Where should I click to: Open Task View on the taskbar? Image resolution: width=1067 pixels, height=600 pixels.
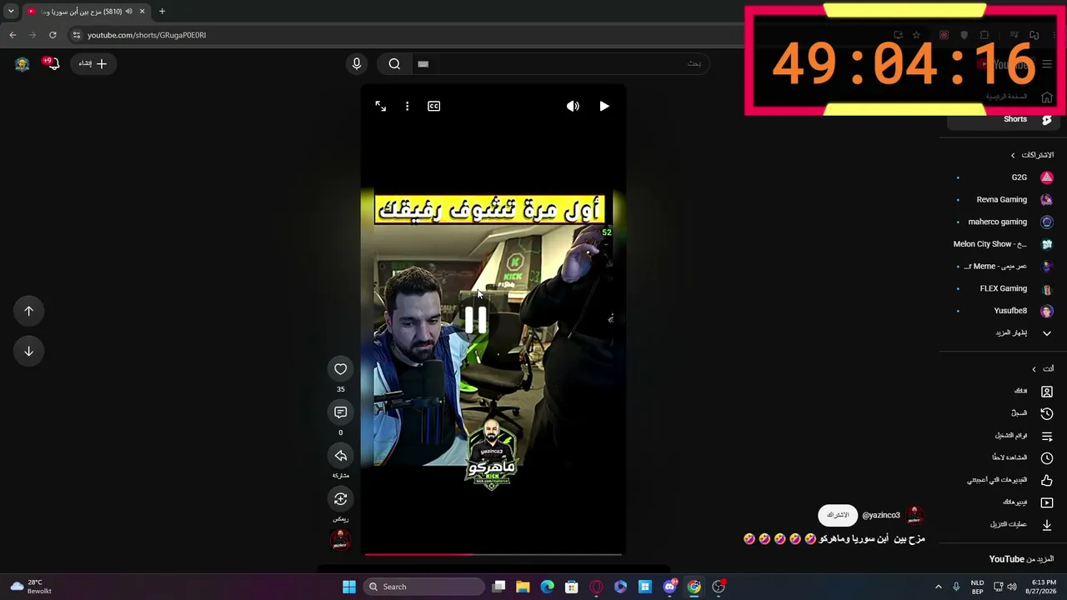(498, 587)
